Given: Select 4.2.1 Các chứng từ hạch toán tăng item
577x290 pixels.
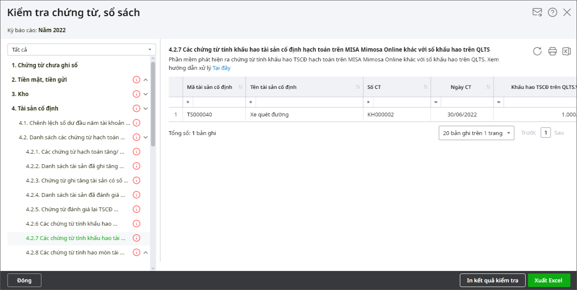Looking at the screenshot, I should tap(75, 152).
